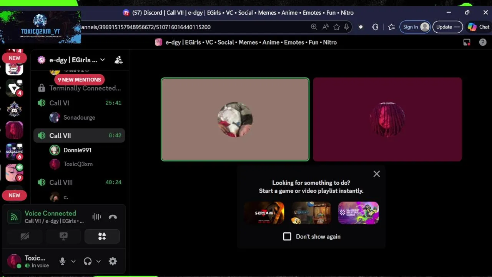Open server icon with red 9 badge
Screen dimensions: 492x277
(14, 173)
